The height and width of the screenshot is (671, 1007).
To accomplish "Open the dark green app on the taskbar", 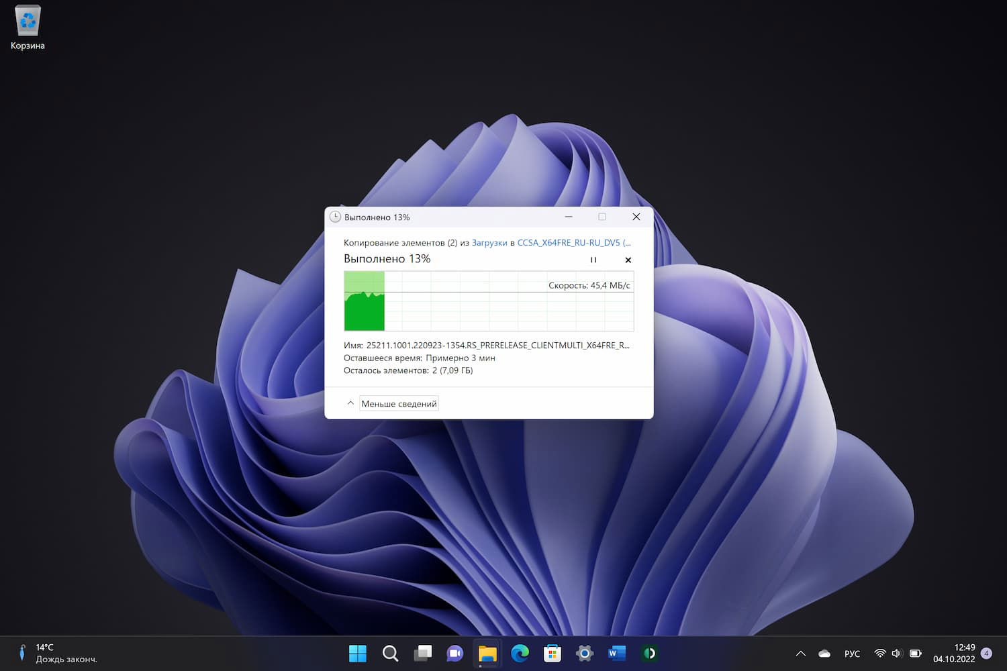I will point(649,653).
